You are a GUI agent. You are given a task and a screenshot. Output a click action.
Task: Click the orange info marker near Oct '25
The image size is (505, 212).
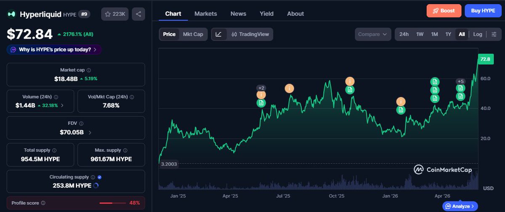coord(350,81)
